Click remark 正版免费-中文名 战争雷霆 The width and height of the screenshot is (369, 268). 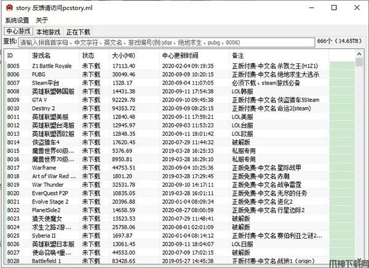coord(266,184)
